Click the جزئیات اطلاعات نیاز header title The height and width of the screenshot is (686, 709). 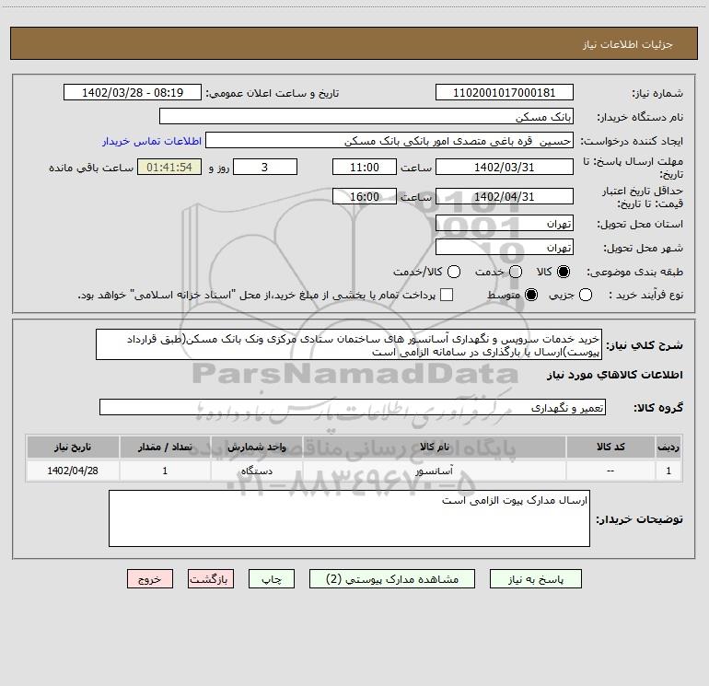tap(628, 44)
